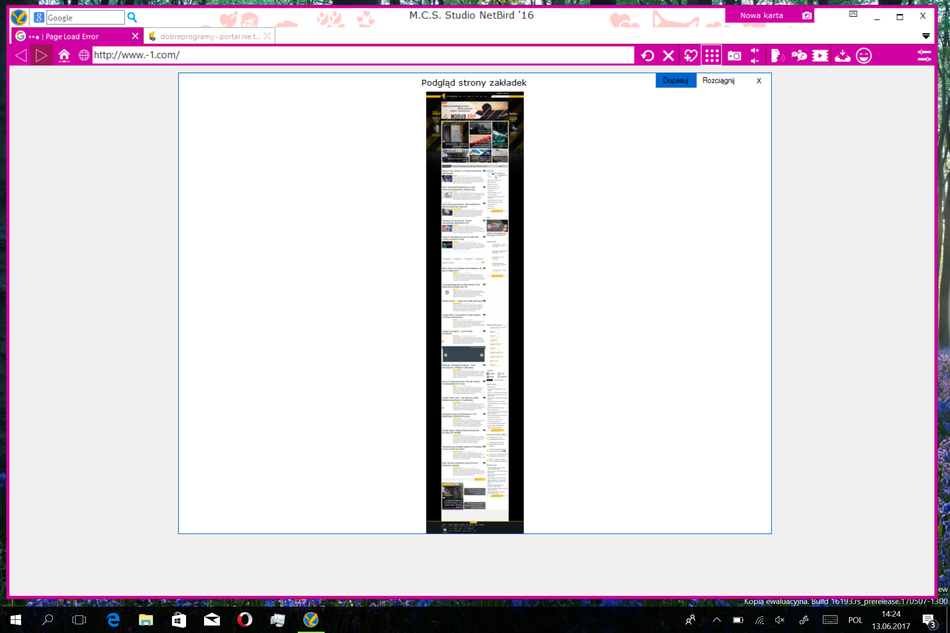Click the stop loading X icon

(x=669, y=56)
